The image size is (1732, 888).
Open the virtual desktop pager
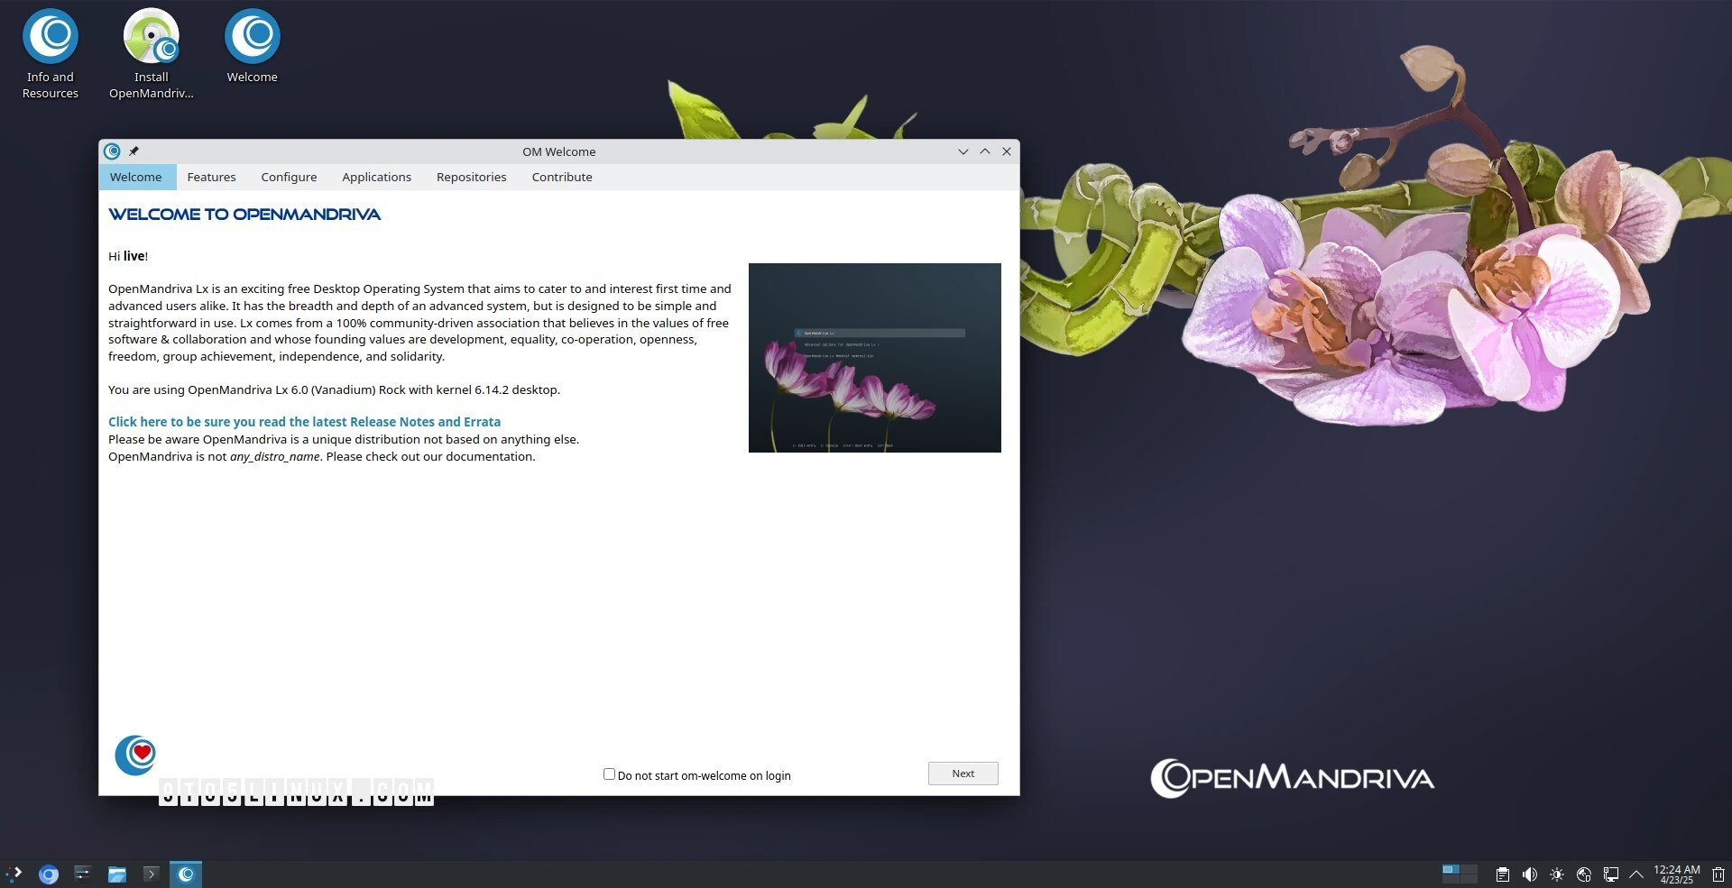click(1460, 874)
